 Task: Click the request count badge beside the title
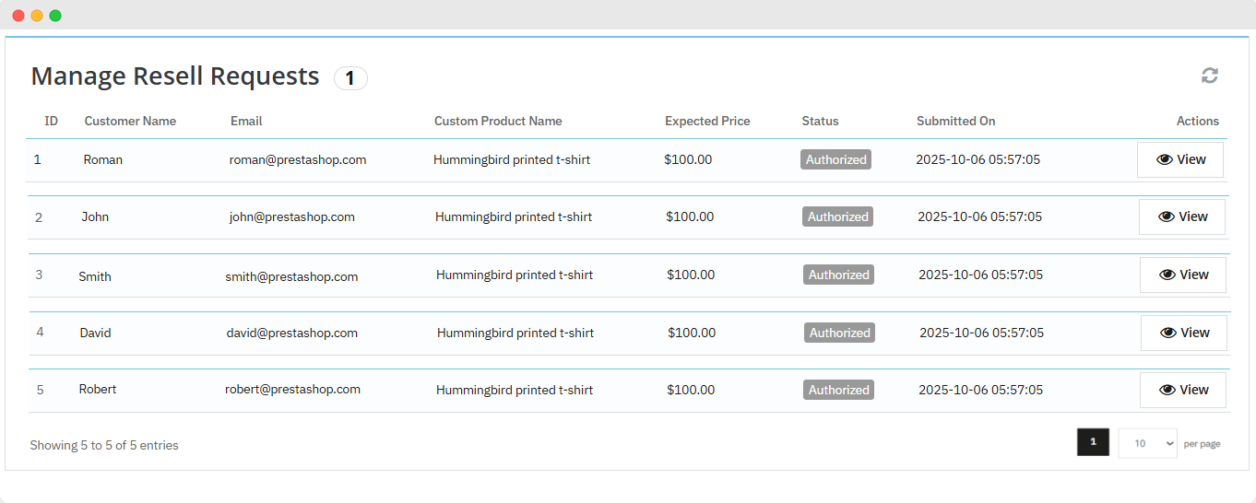[x=350, y=78]
